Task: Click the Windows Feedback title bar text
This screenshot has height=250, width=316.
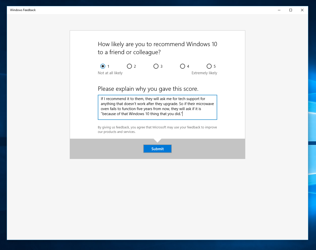Action: pyautogui.click(x=23, y=10)
